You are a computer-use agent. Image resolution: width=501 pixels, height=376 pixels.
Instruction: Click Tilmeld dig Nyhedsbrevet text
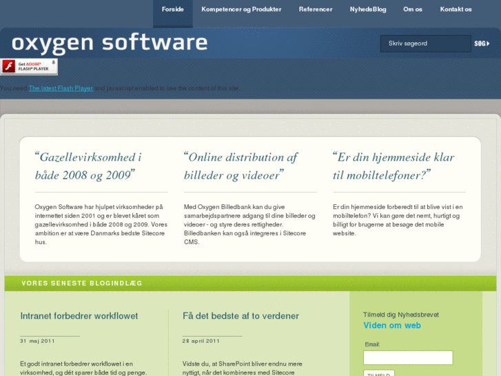[x=401, y=315]
